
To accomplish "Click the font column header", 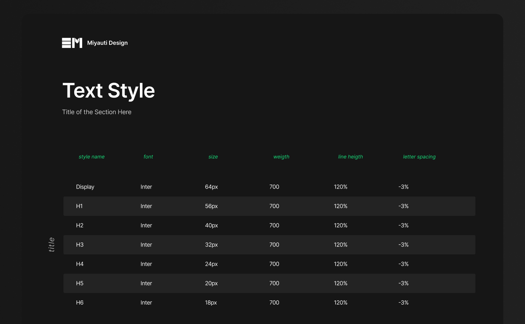I will pyautogui.click(x=148, y=157).
